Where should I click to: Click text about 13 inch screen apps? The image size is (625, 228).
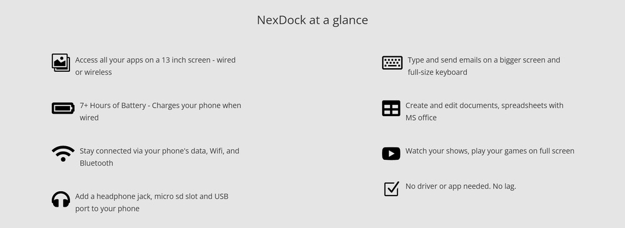point(156,66)
